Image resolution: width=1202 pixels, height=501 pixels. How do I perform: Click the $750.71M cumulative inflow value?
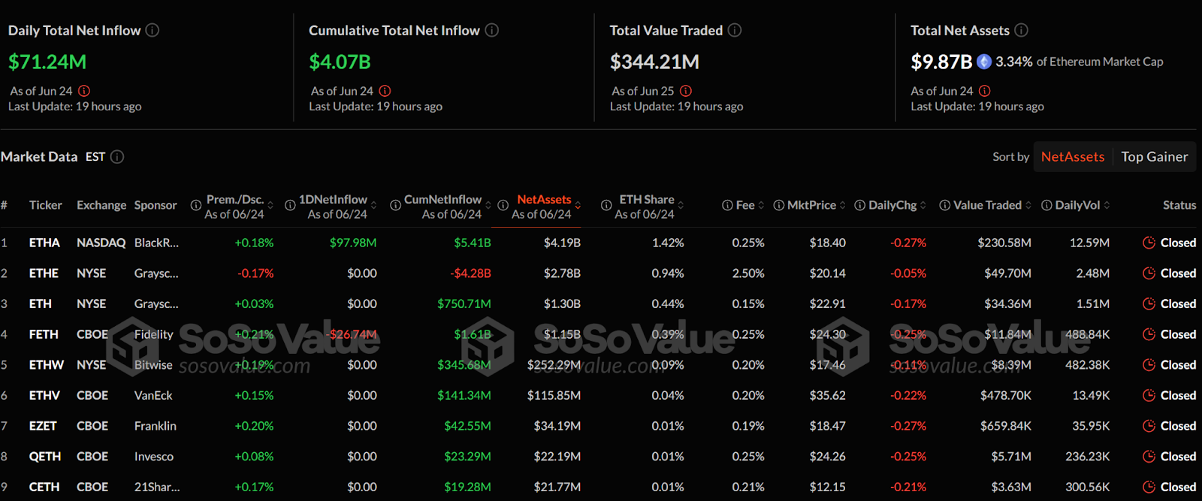pos(464,303)
